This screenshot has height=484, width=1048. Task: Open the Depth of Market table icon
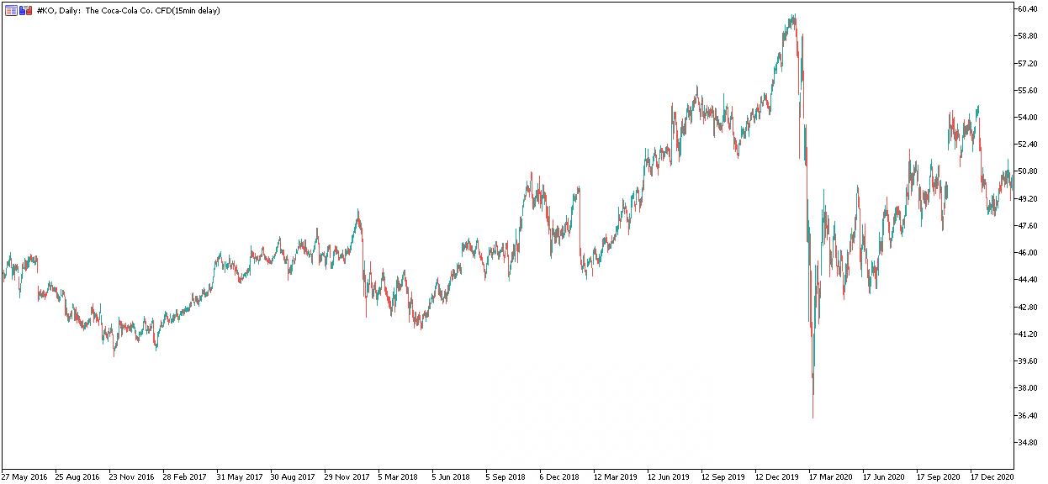[11, 10]
